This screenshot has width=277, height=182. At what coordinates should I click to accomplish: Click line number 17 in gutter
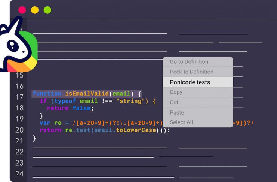point(19,97)
